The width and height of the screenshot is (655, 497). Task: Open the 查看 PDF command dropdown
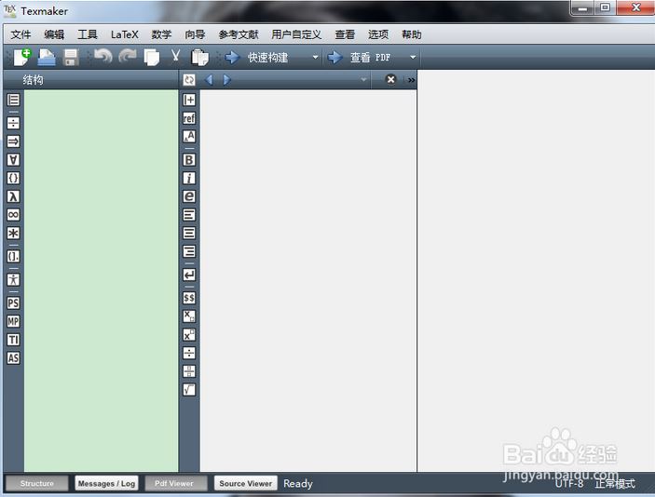(413, 58)
